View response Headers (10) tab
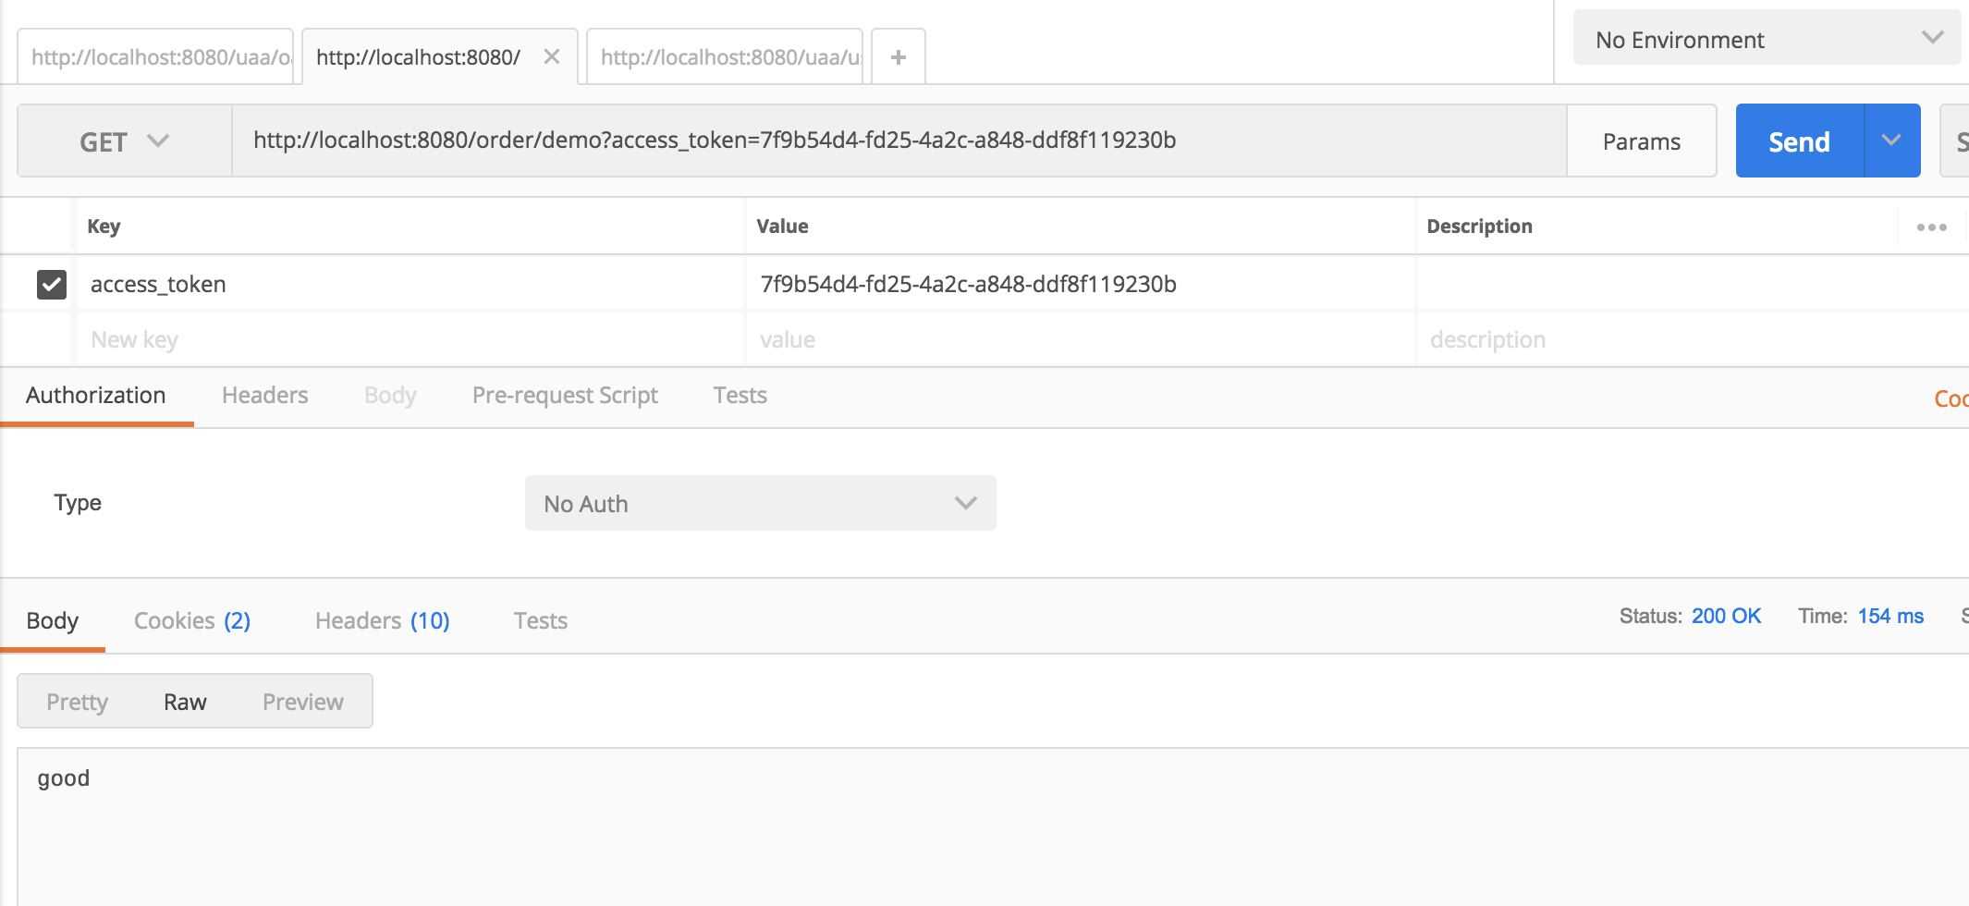Screen dimensions: 1969x906 coord(382,620)
